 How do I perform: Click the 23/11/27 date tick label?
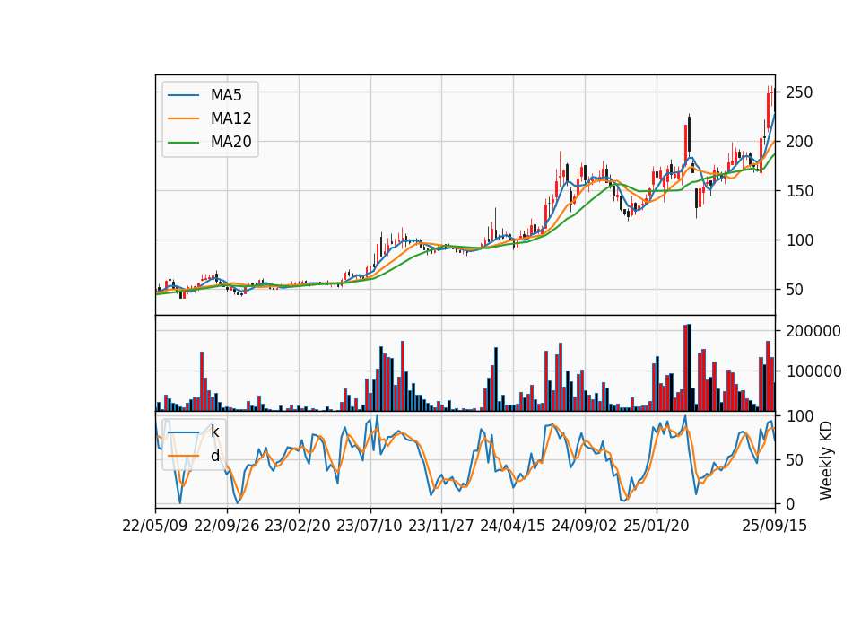pos(441,526)
